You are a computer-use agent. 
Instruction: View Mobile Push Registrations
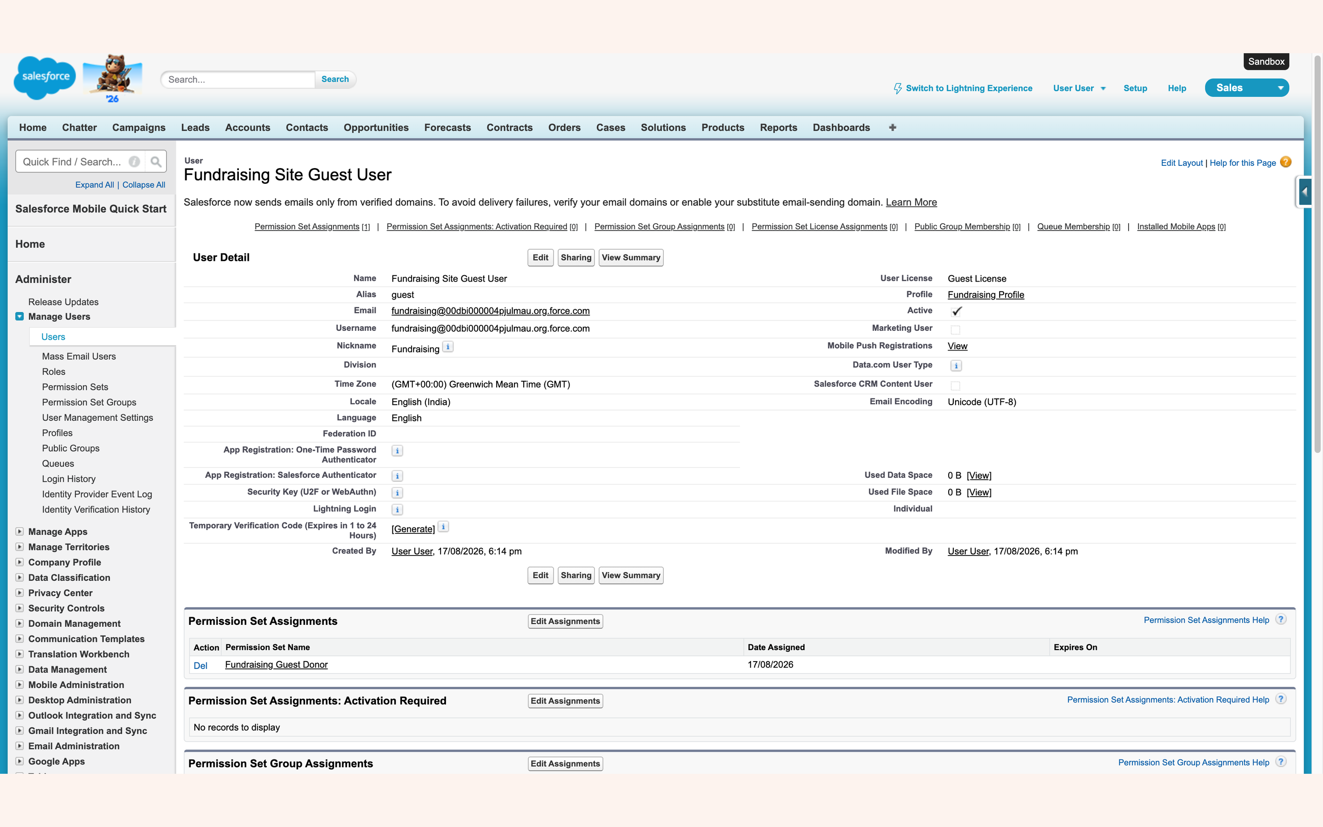957,346
